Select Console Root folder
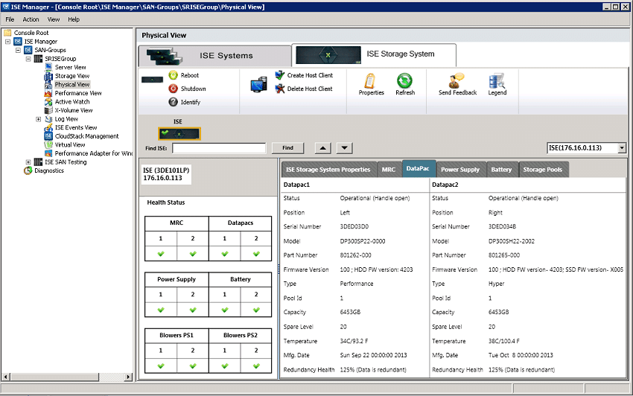The image size is (633, 396). [x=31, y=33]
